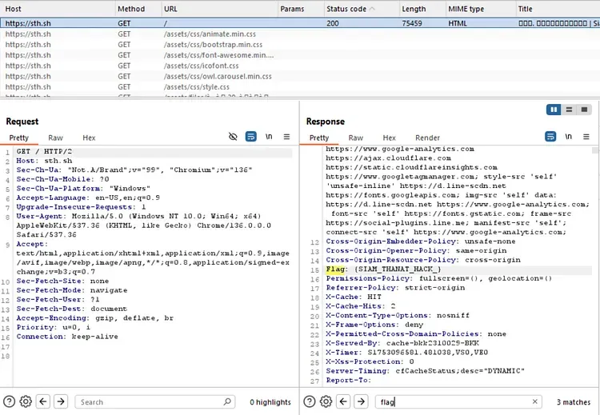600x415 pixels.
Task: Select row /assets/css/animate.min.css
Action: pos(300,34)
